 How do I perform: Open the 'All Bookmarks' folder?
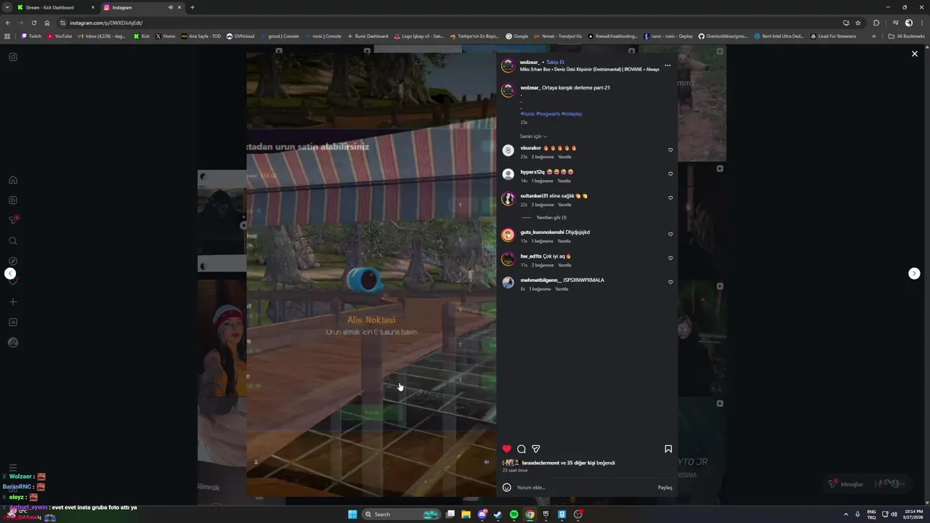pos(906,36)
